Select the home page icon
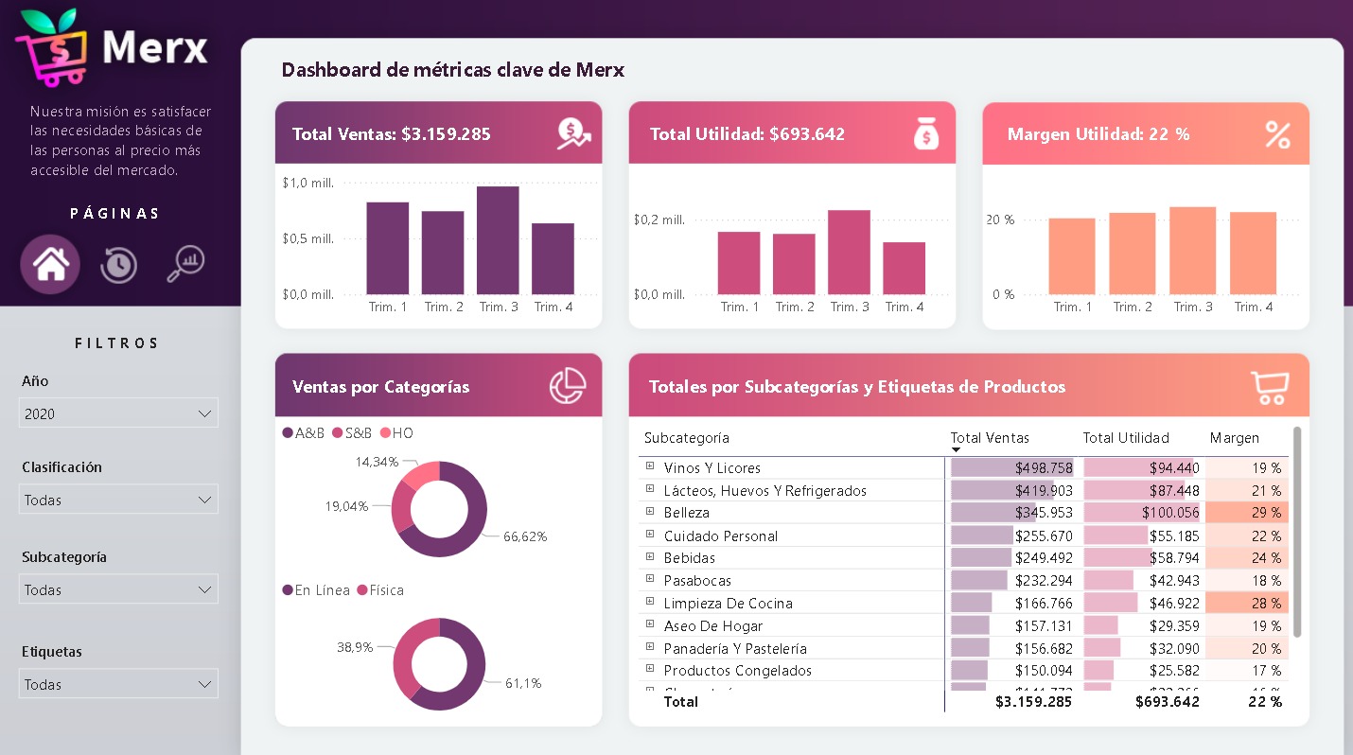1353x755 pixels. tap(49, 264)
